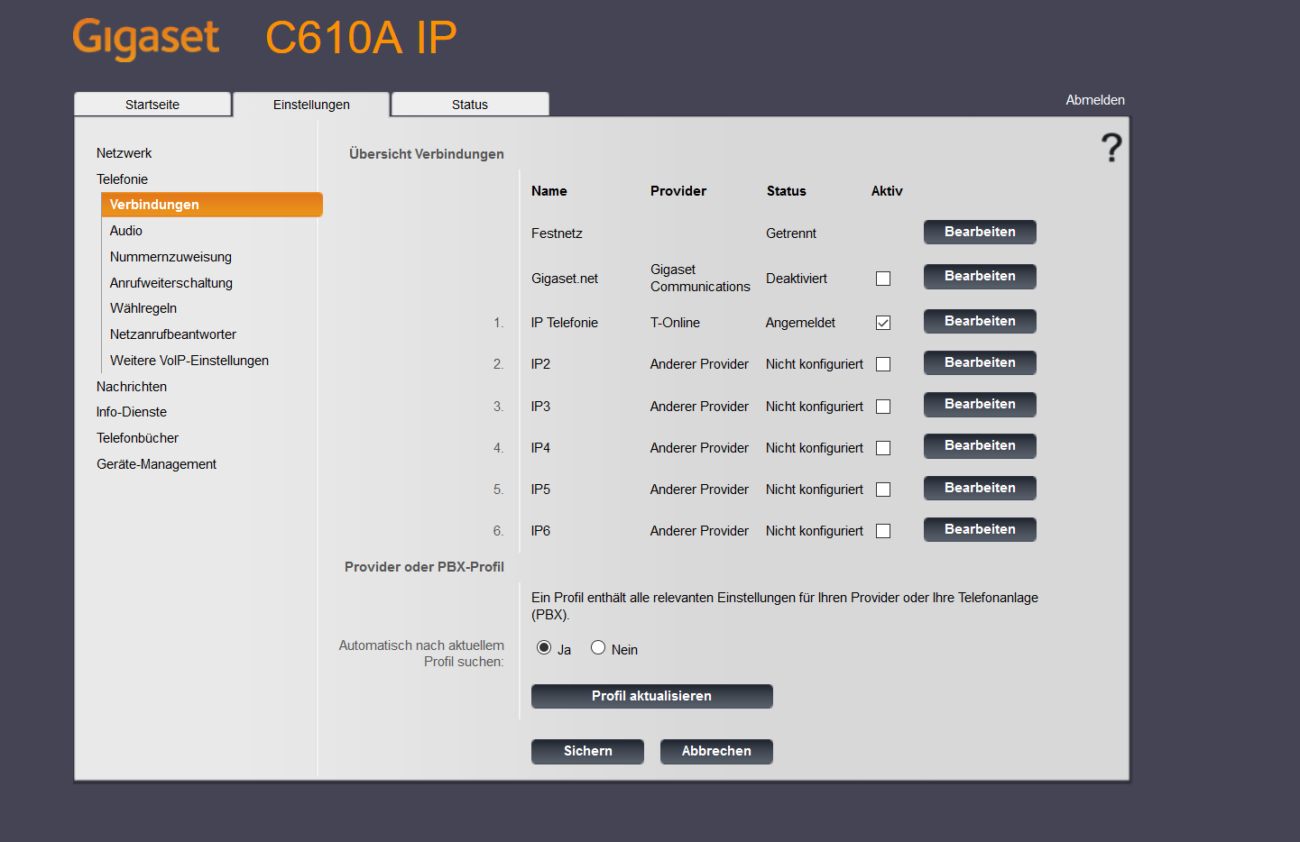Switch to the Startseite tab

(x=152, y=105)
